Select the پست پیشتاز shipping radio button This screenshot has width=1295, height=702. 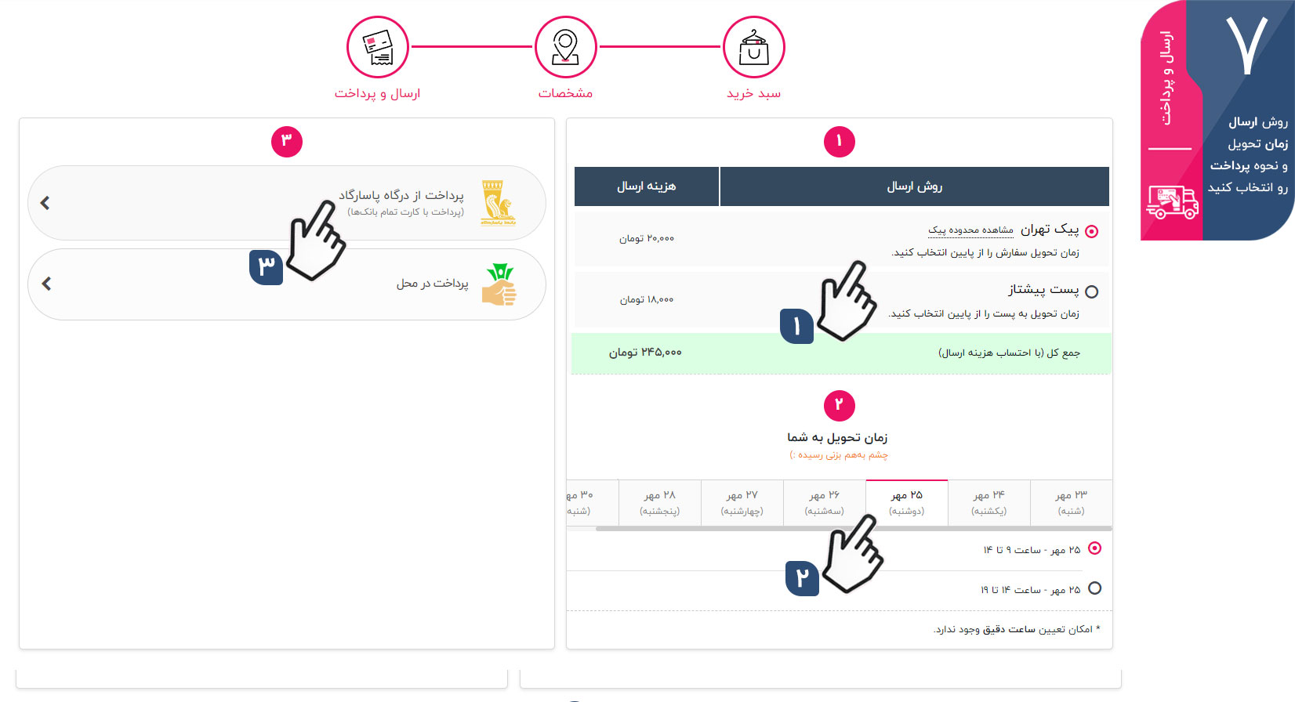pos(1092,291)
